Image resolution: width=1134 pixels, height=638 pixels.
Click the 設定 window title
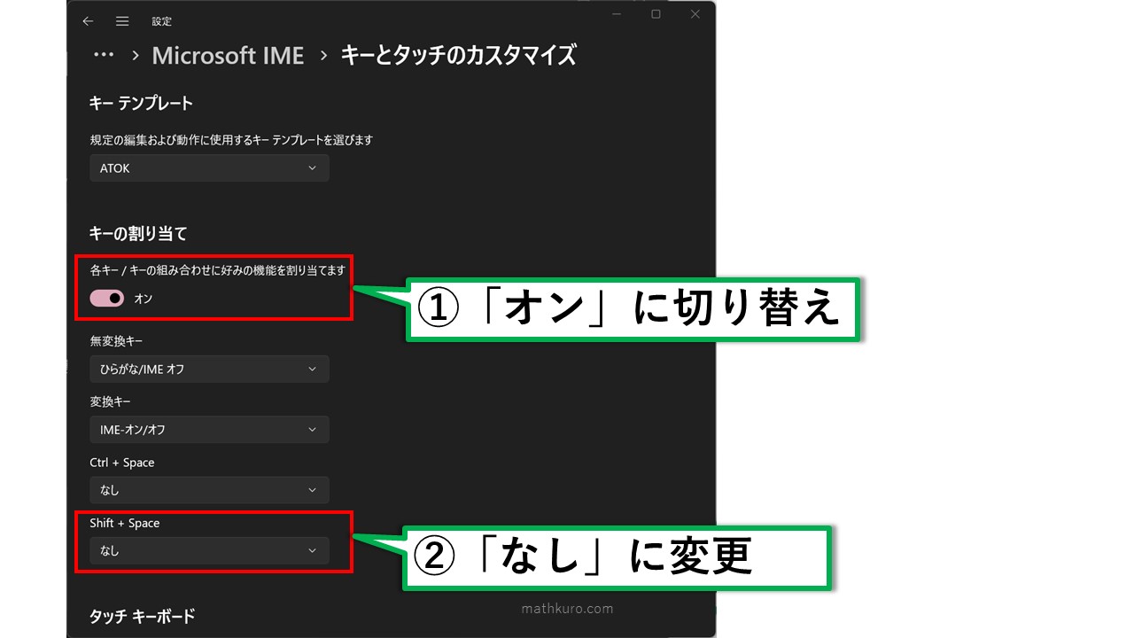click(161, 21)
